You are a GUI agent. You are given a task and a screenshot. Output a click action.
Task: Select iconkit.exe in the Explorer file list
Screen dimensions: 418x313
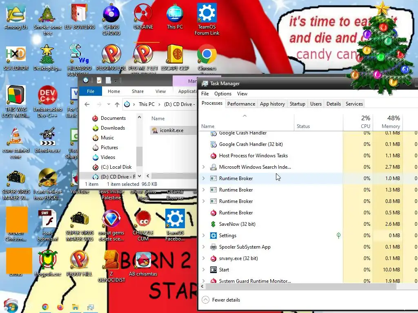click(172, 130)
